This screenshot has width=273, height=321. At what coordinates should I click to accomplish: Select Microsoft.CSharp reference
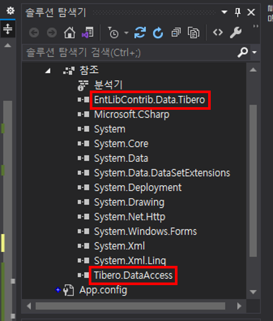132,114
